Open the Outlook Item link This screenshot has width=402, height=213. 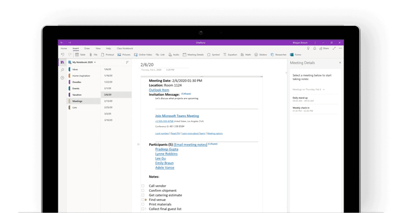159,90
